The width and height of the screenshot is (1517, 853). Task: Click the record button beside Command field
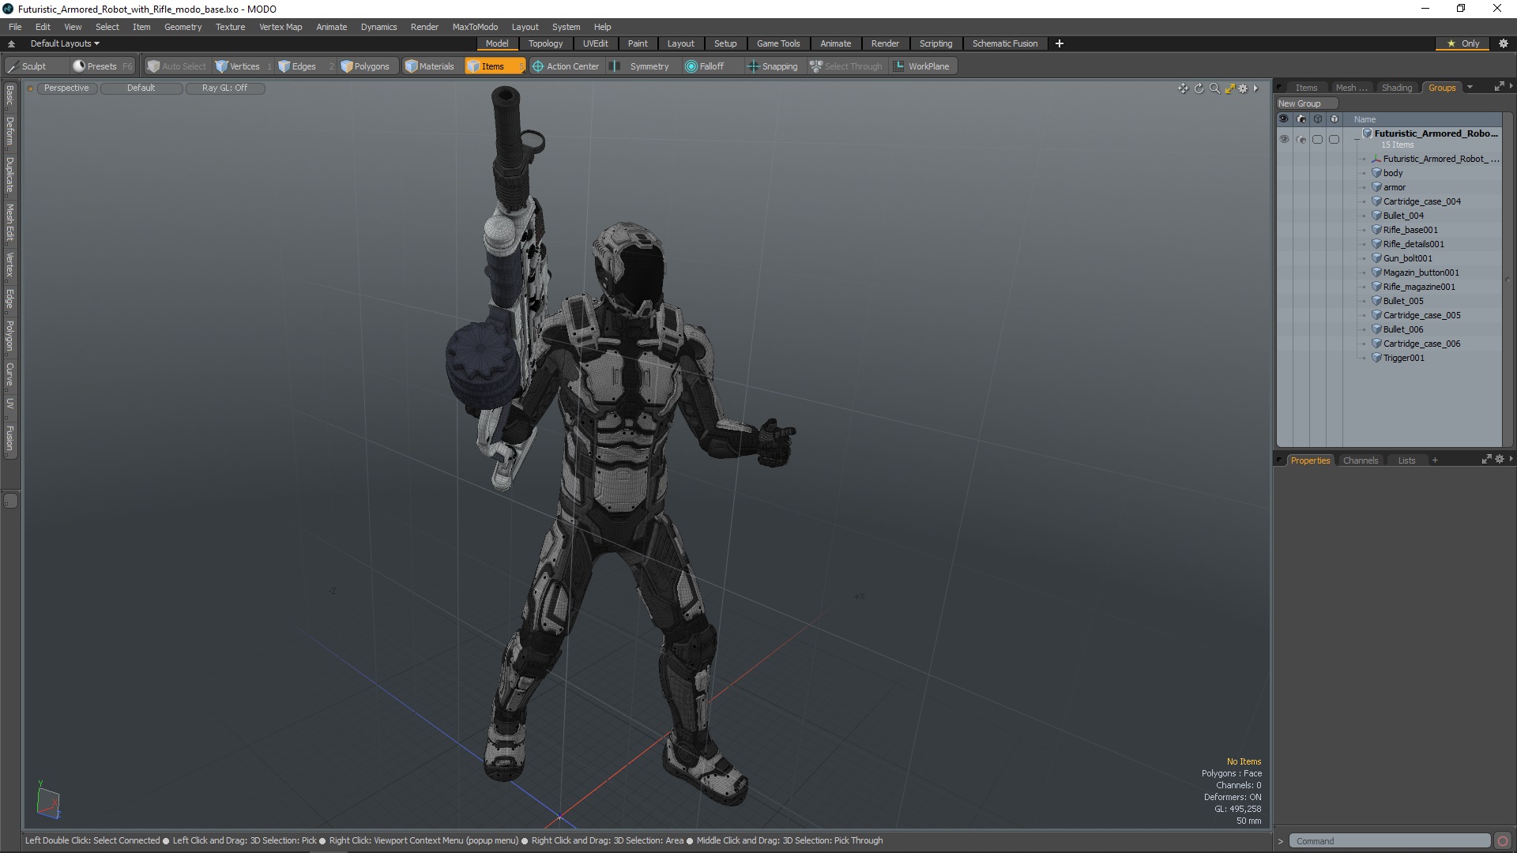click(1503, 841)
